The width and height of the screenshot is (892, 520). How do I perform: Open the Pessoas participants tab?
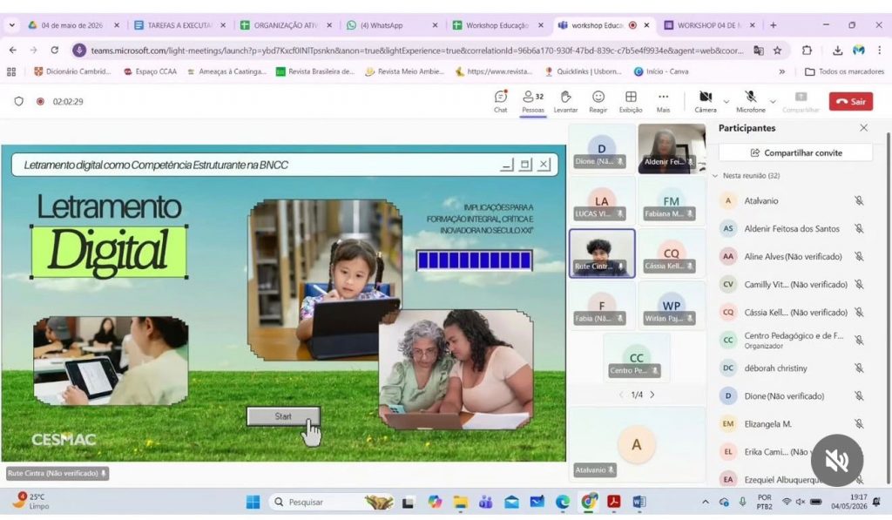pos(533,101)
